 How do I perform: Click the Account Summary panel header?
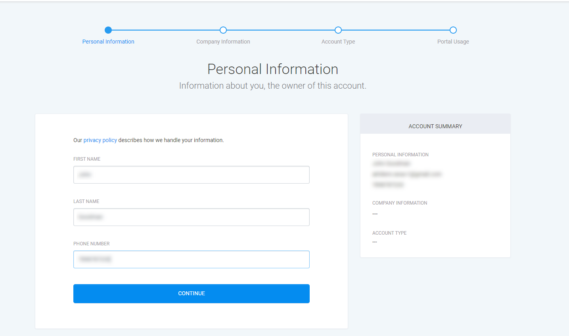(435, 126)
